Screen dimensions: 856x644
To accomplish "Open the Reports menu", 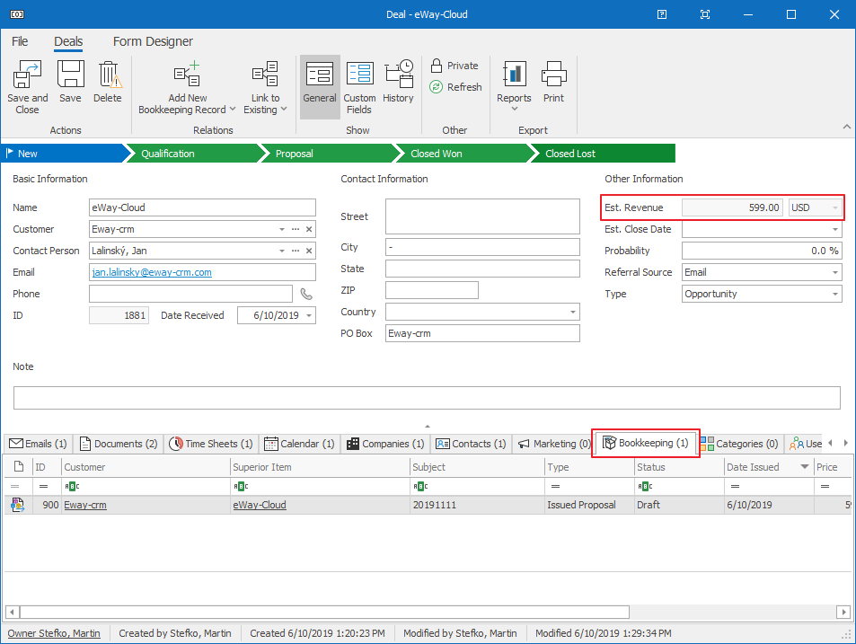I will [x=514, y=86].
